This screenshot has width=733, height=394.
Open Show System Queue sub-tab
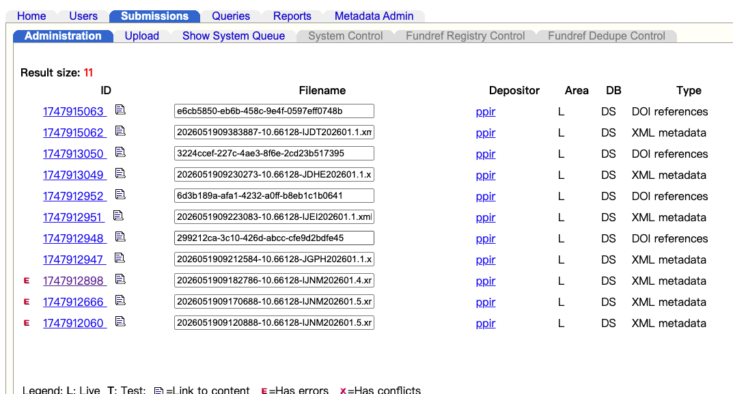coord(234,36)
